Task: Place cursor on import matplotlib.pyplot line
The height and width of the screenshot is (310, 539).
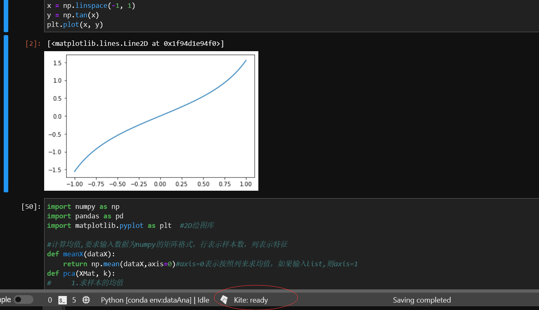Action: pos(109,225)
